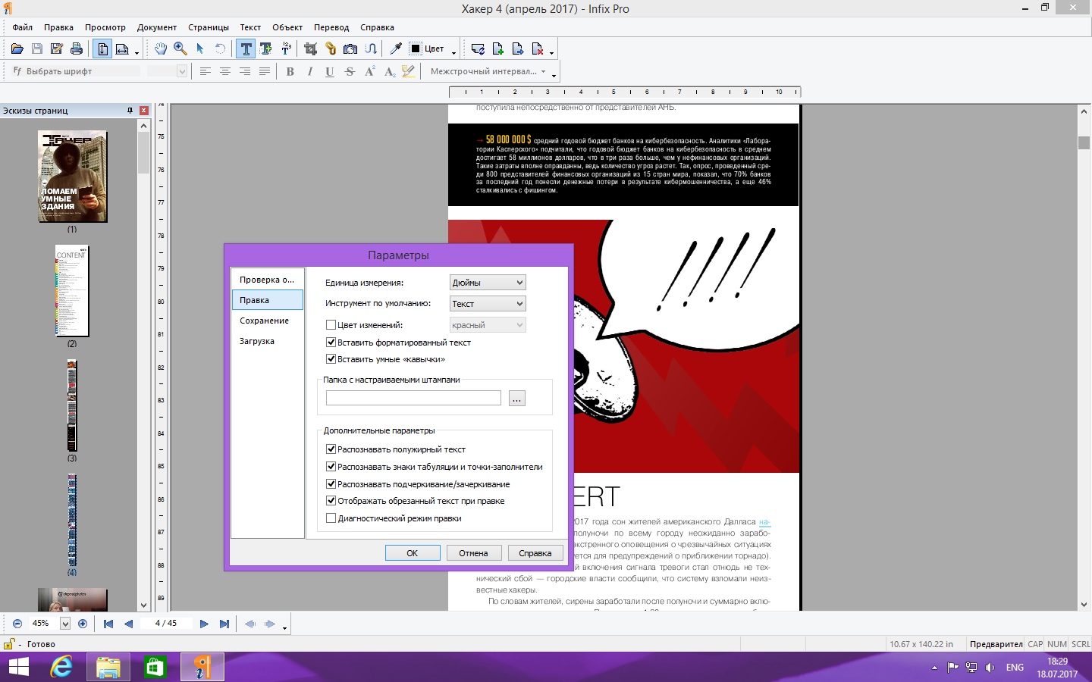Toggle Strikethrough formatting button
The height and width of the screenshot is (682, 1092).
pyautogui.click(x=350, y=71)
